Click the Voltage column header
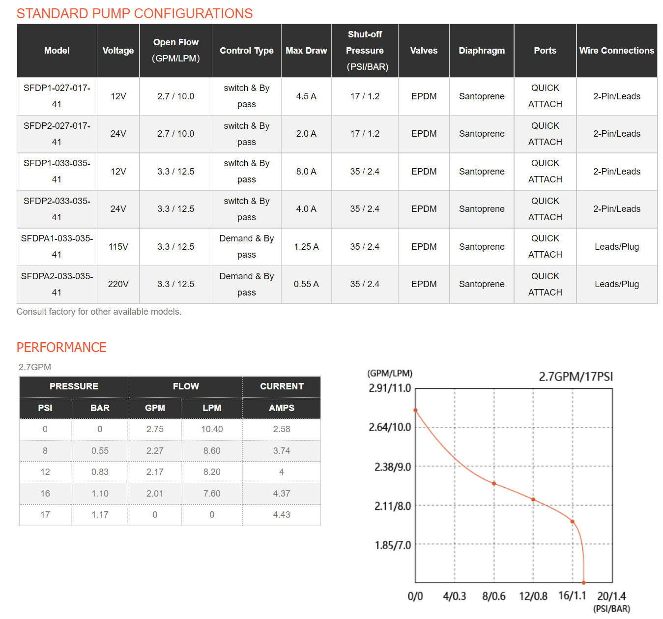The width and height of the screenshot is (663, 619). click(118, 51)
